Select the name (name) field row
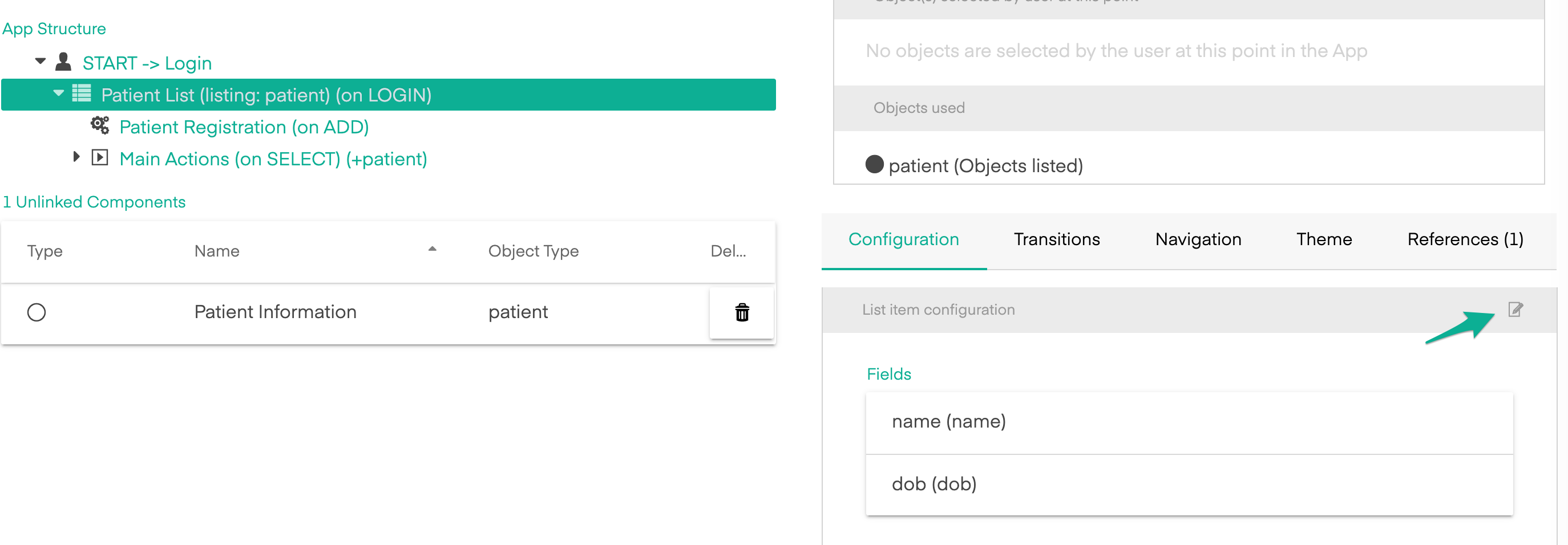The image size is (1568, 545). pyautogui.click(x=1189, y=421)
